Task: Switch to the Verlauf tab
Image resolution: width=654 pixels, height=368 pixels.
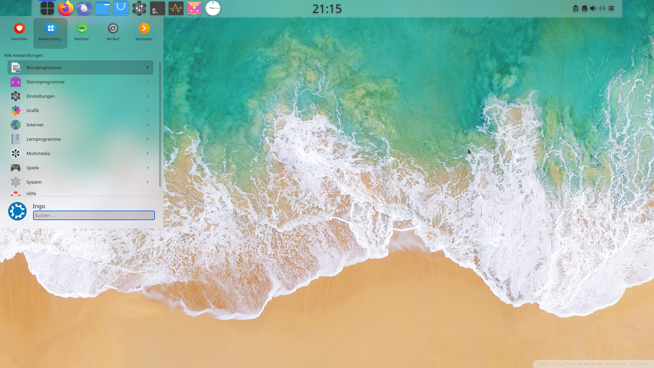Action: [x=113, y=32]
